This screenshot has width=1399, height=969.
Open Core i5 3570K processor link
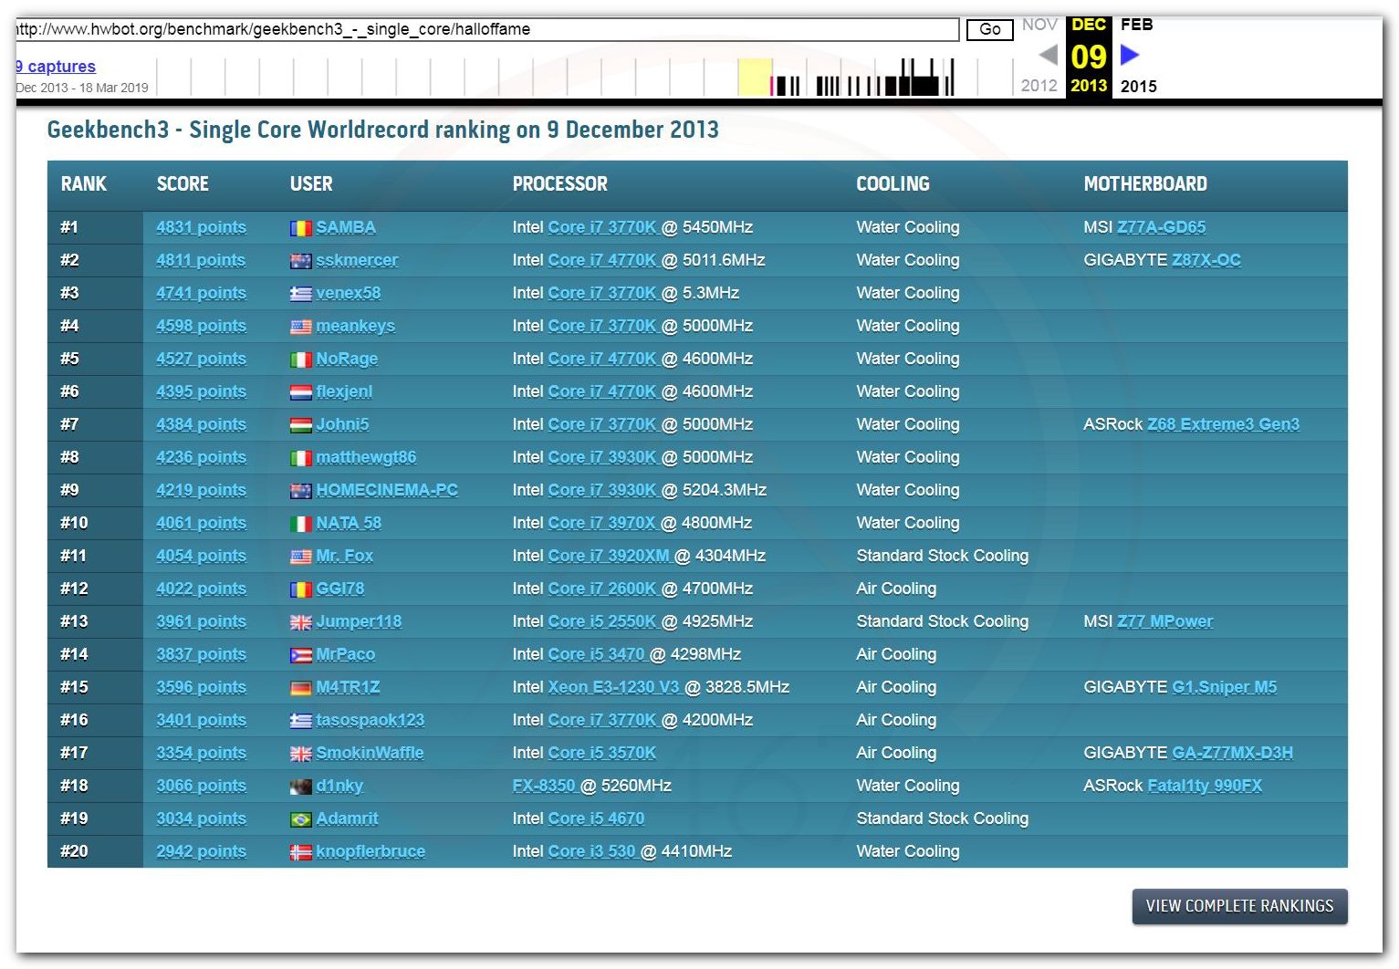(602, 753)
